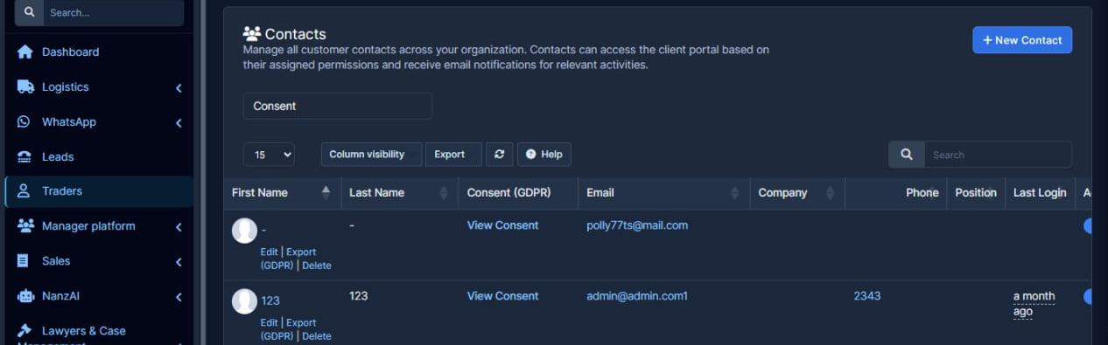Click the Contacts heading people icon
Image resolution: width=1108 pixels, height=345 pixels.
(x=252, y=34)
